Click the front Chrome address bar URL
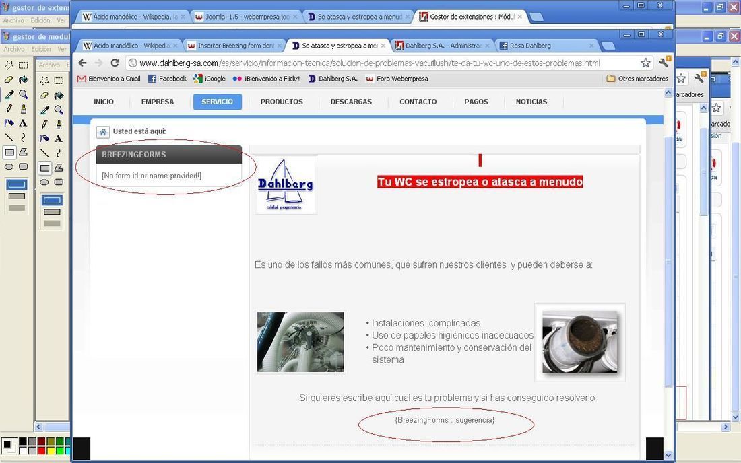The image size is (741, 463). pyautogui.click(x=370, y=63)
